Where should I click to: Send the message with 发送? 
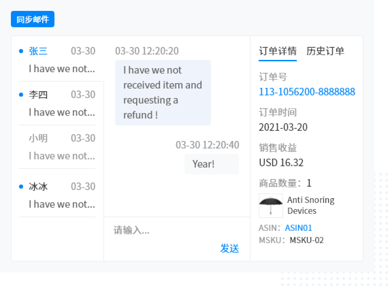pos(229,249)
